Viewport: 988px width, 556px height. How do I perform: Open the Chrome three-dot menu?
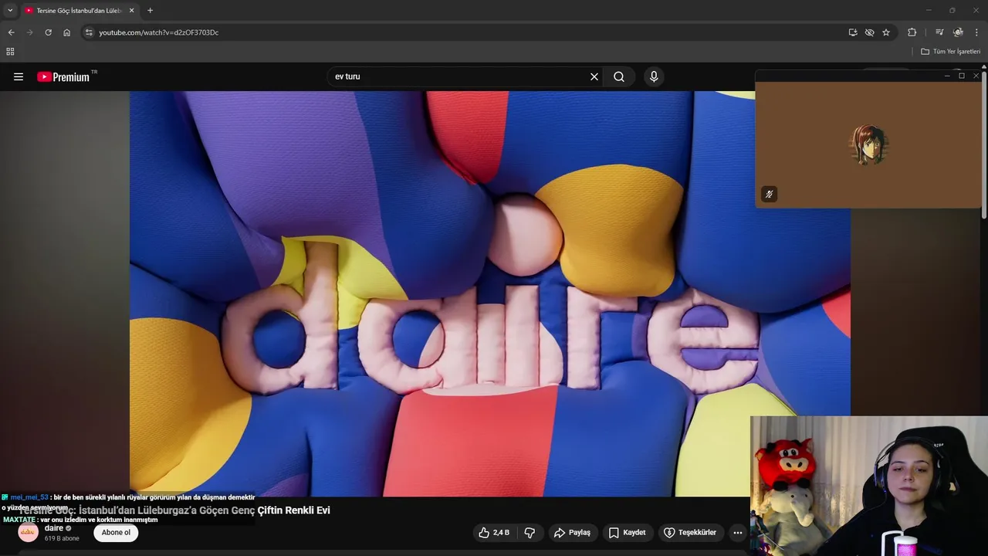(x=976, y=32)
